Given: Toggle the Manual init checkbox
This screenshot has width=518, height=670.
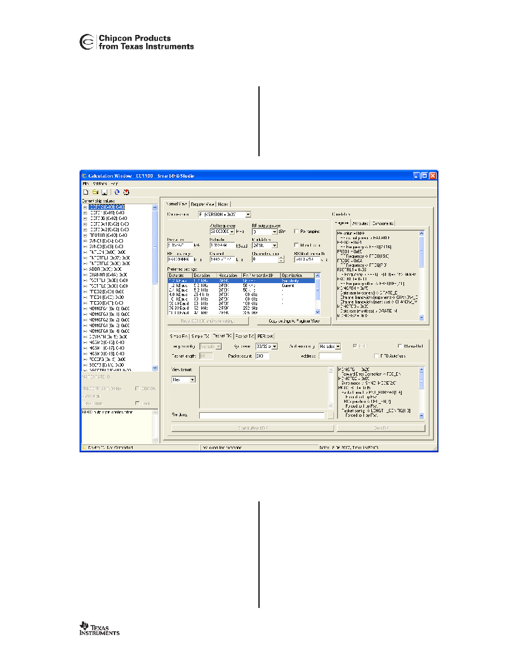Looking at the screenshot, I should click(400, 346).
